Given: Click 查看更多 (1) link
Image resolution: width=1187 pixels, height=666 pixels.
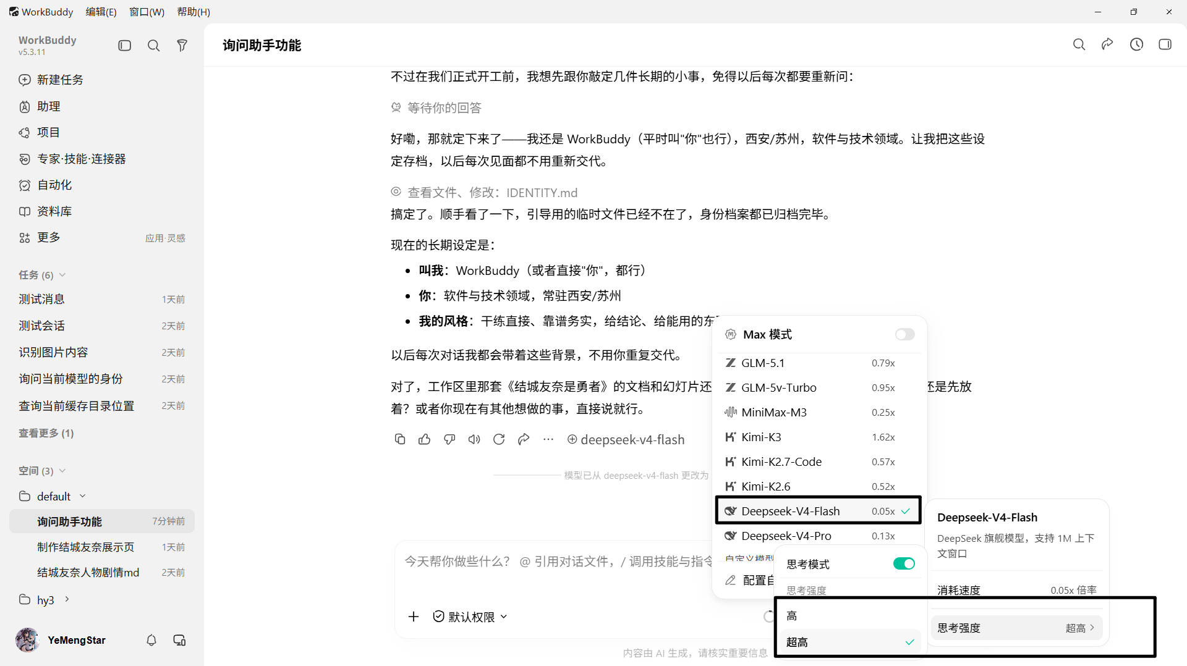Looking at the screenshot, I should click(x=46, y=433).
